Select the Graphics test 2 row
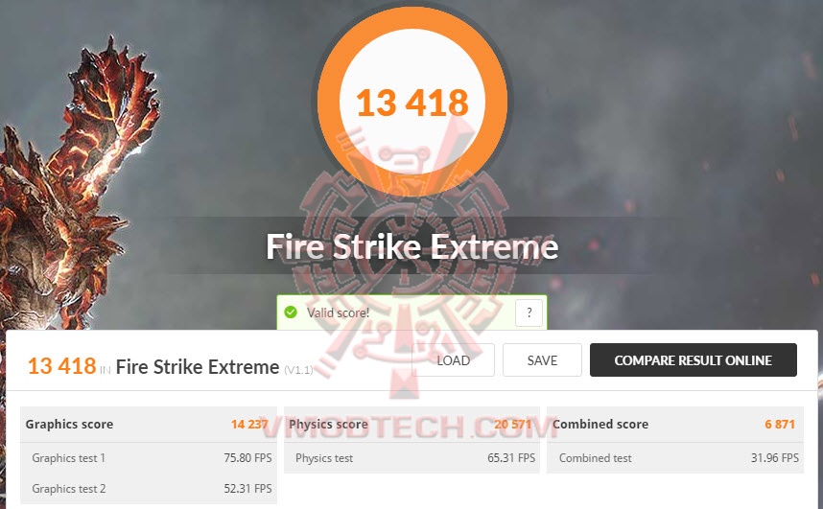The height and width of the screenshot is (509, 823). point(148,489)
